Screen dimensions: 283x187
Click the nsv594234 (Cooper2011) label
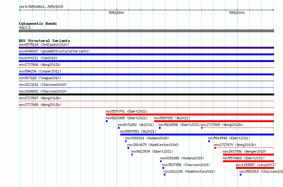tap(40, 71)
